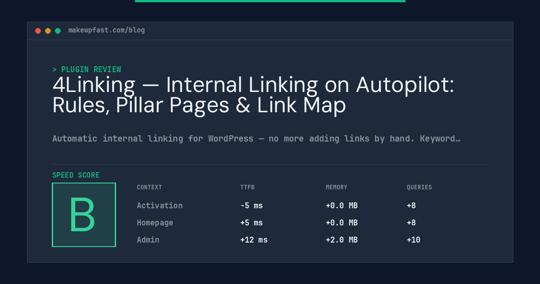Image resolution: width=540 pixels, height=284 pixels.
Task: Select the Activation row label
Action: pyautogui.click(x=160, y=206)
